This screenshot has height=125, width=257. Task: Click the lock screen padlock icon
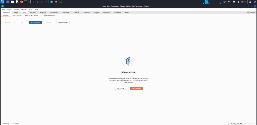[x=250, y=2]
